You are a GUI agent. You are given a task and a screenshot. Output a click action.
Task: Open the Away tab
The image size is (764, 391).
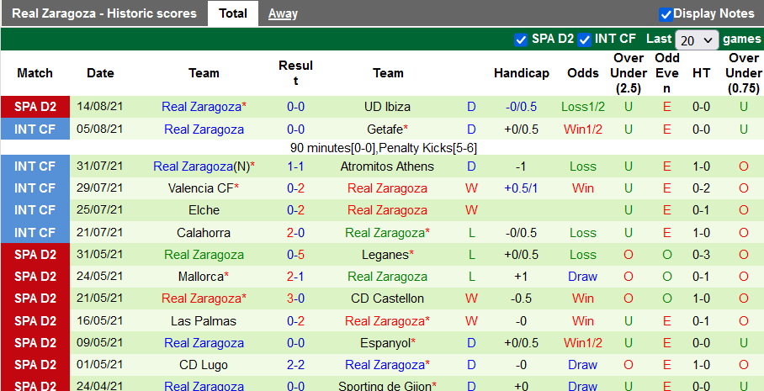pos(283,14)
